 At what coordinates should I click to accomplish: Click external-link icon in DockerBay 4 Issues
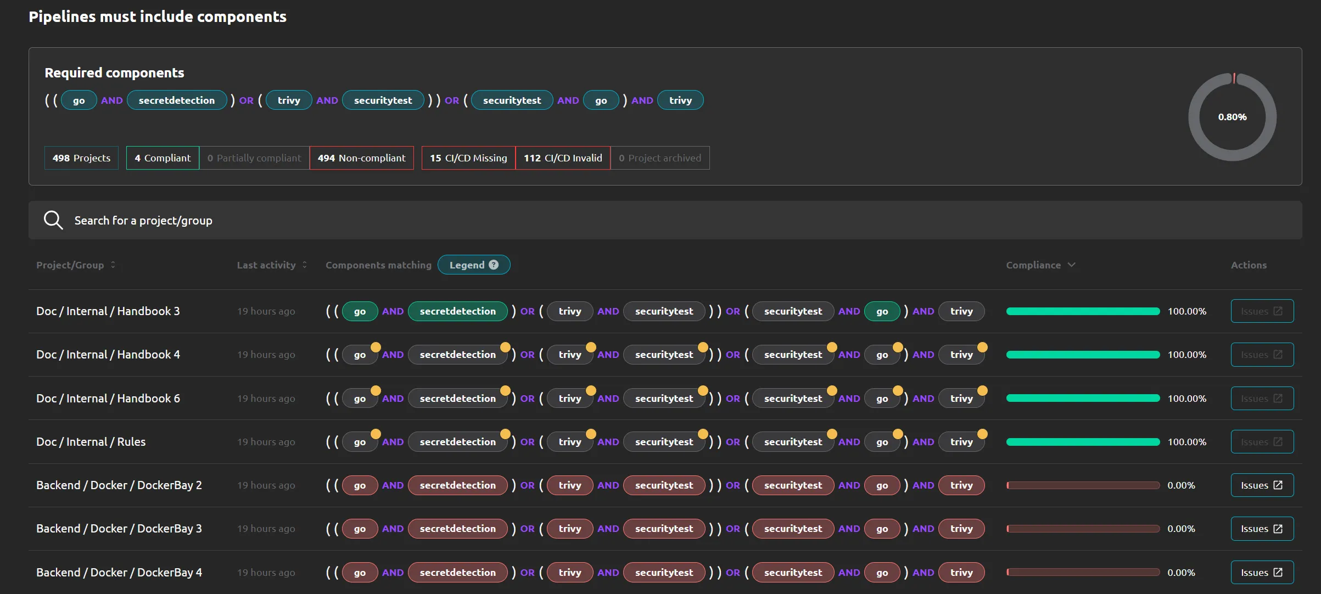1278,573
